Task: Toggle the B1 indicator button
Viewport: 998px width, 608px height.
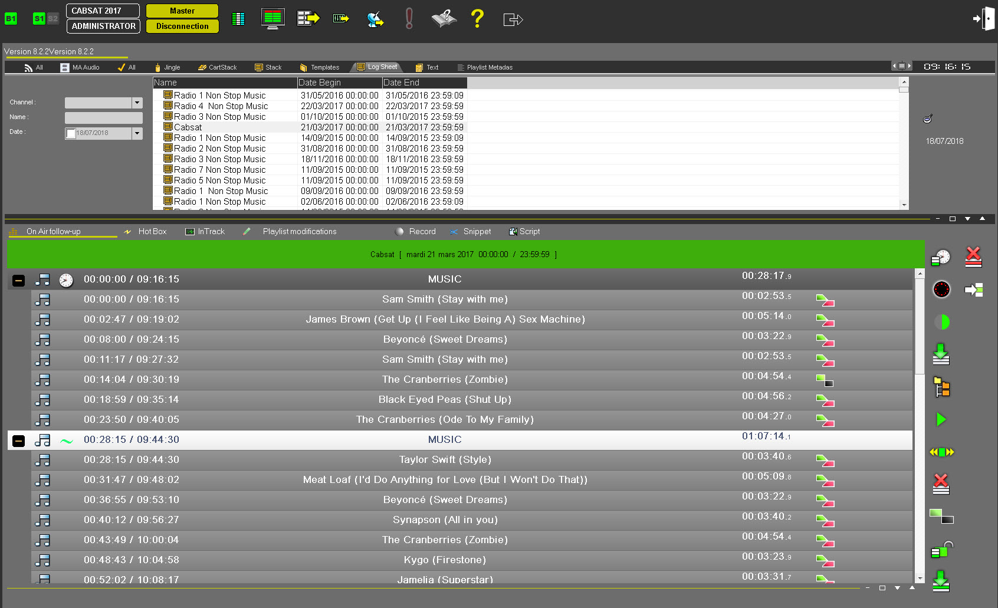Action: coord(11,18)
